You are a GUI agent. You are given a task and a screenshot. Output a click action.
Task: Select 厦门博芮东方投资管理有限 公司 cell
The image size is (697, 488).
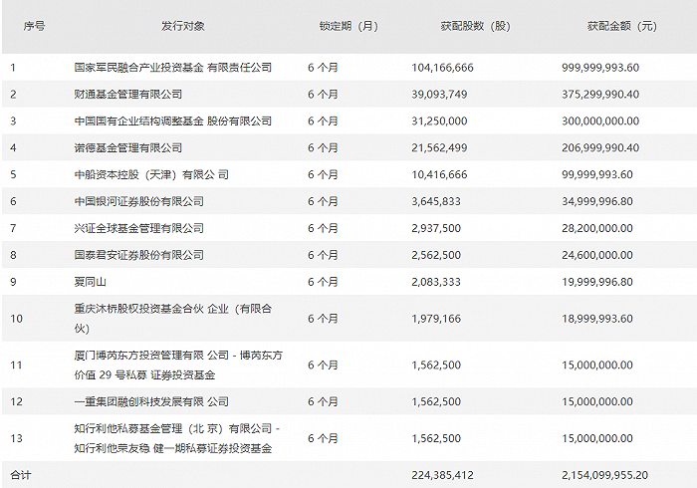pyautogui.click(x=178, y=365)
